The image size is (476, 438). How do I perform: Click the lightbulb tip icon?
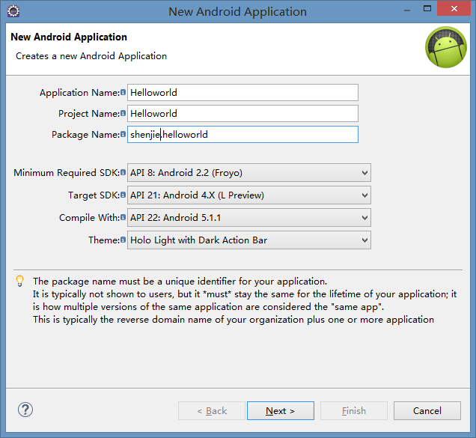(x=19, y=281)
